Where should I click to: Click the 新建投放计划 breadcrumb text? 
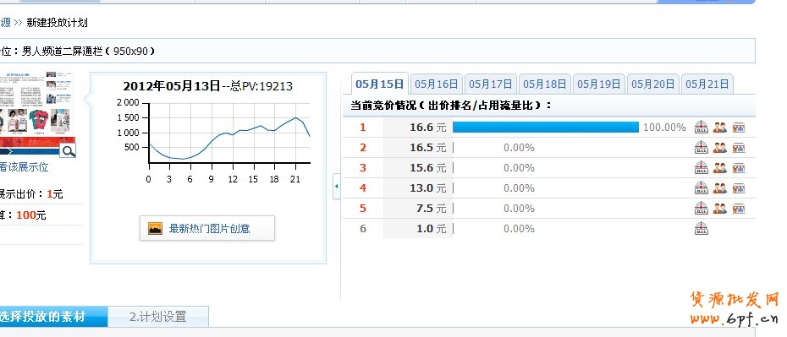[57, 23]
